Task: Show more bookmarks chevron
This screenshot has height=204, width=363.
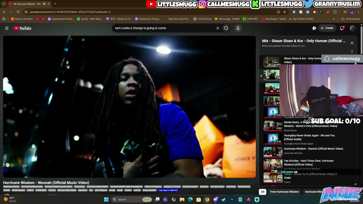Action: [334, 19]
